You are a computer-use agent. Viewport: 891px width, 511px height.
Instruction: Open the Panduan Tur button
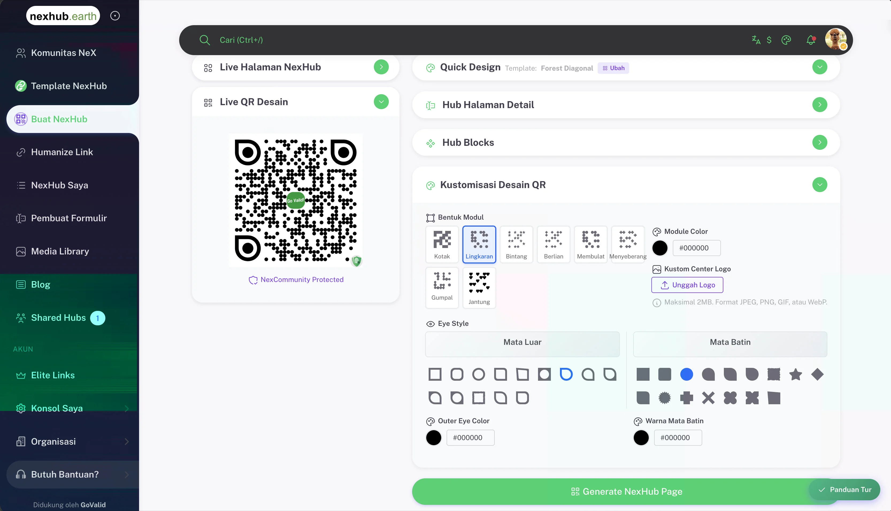(x=845, y=490)
